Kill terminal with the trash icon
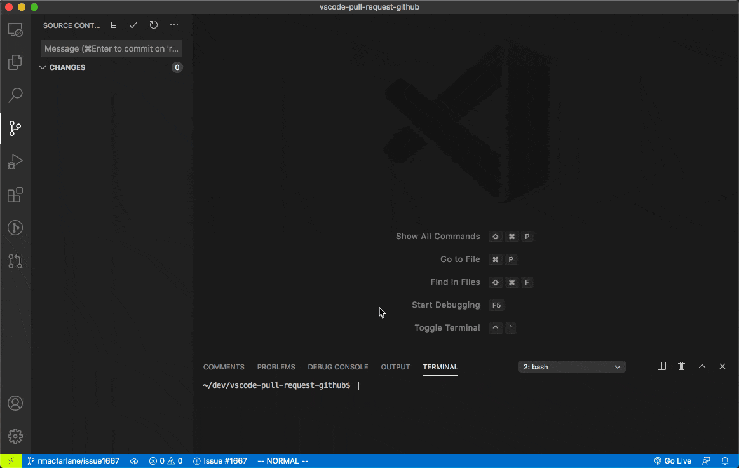This screenshot has height=468, width=739. 682,366
